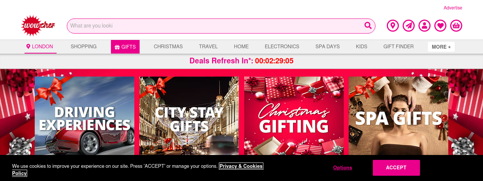Screen dimensions: 483x181
Task: Select the Travel menu item
Action: click(208, 47)
